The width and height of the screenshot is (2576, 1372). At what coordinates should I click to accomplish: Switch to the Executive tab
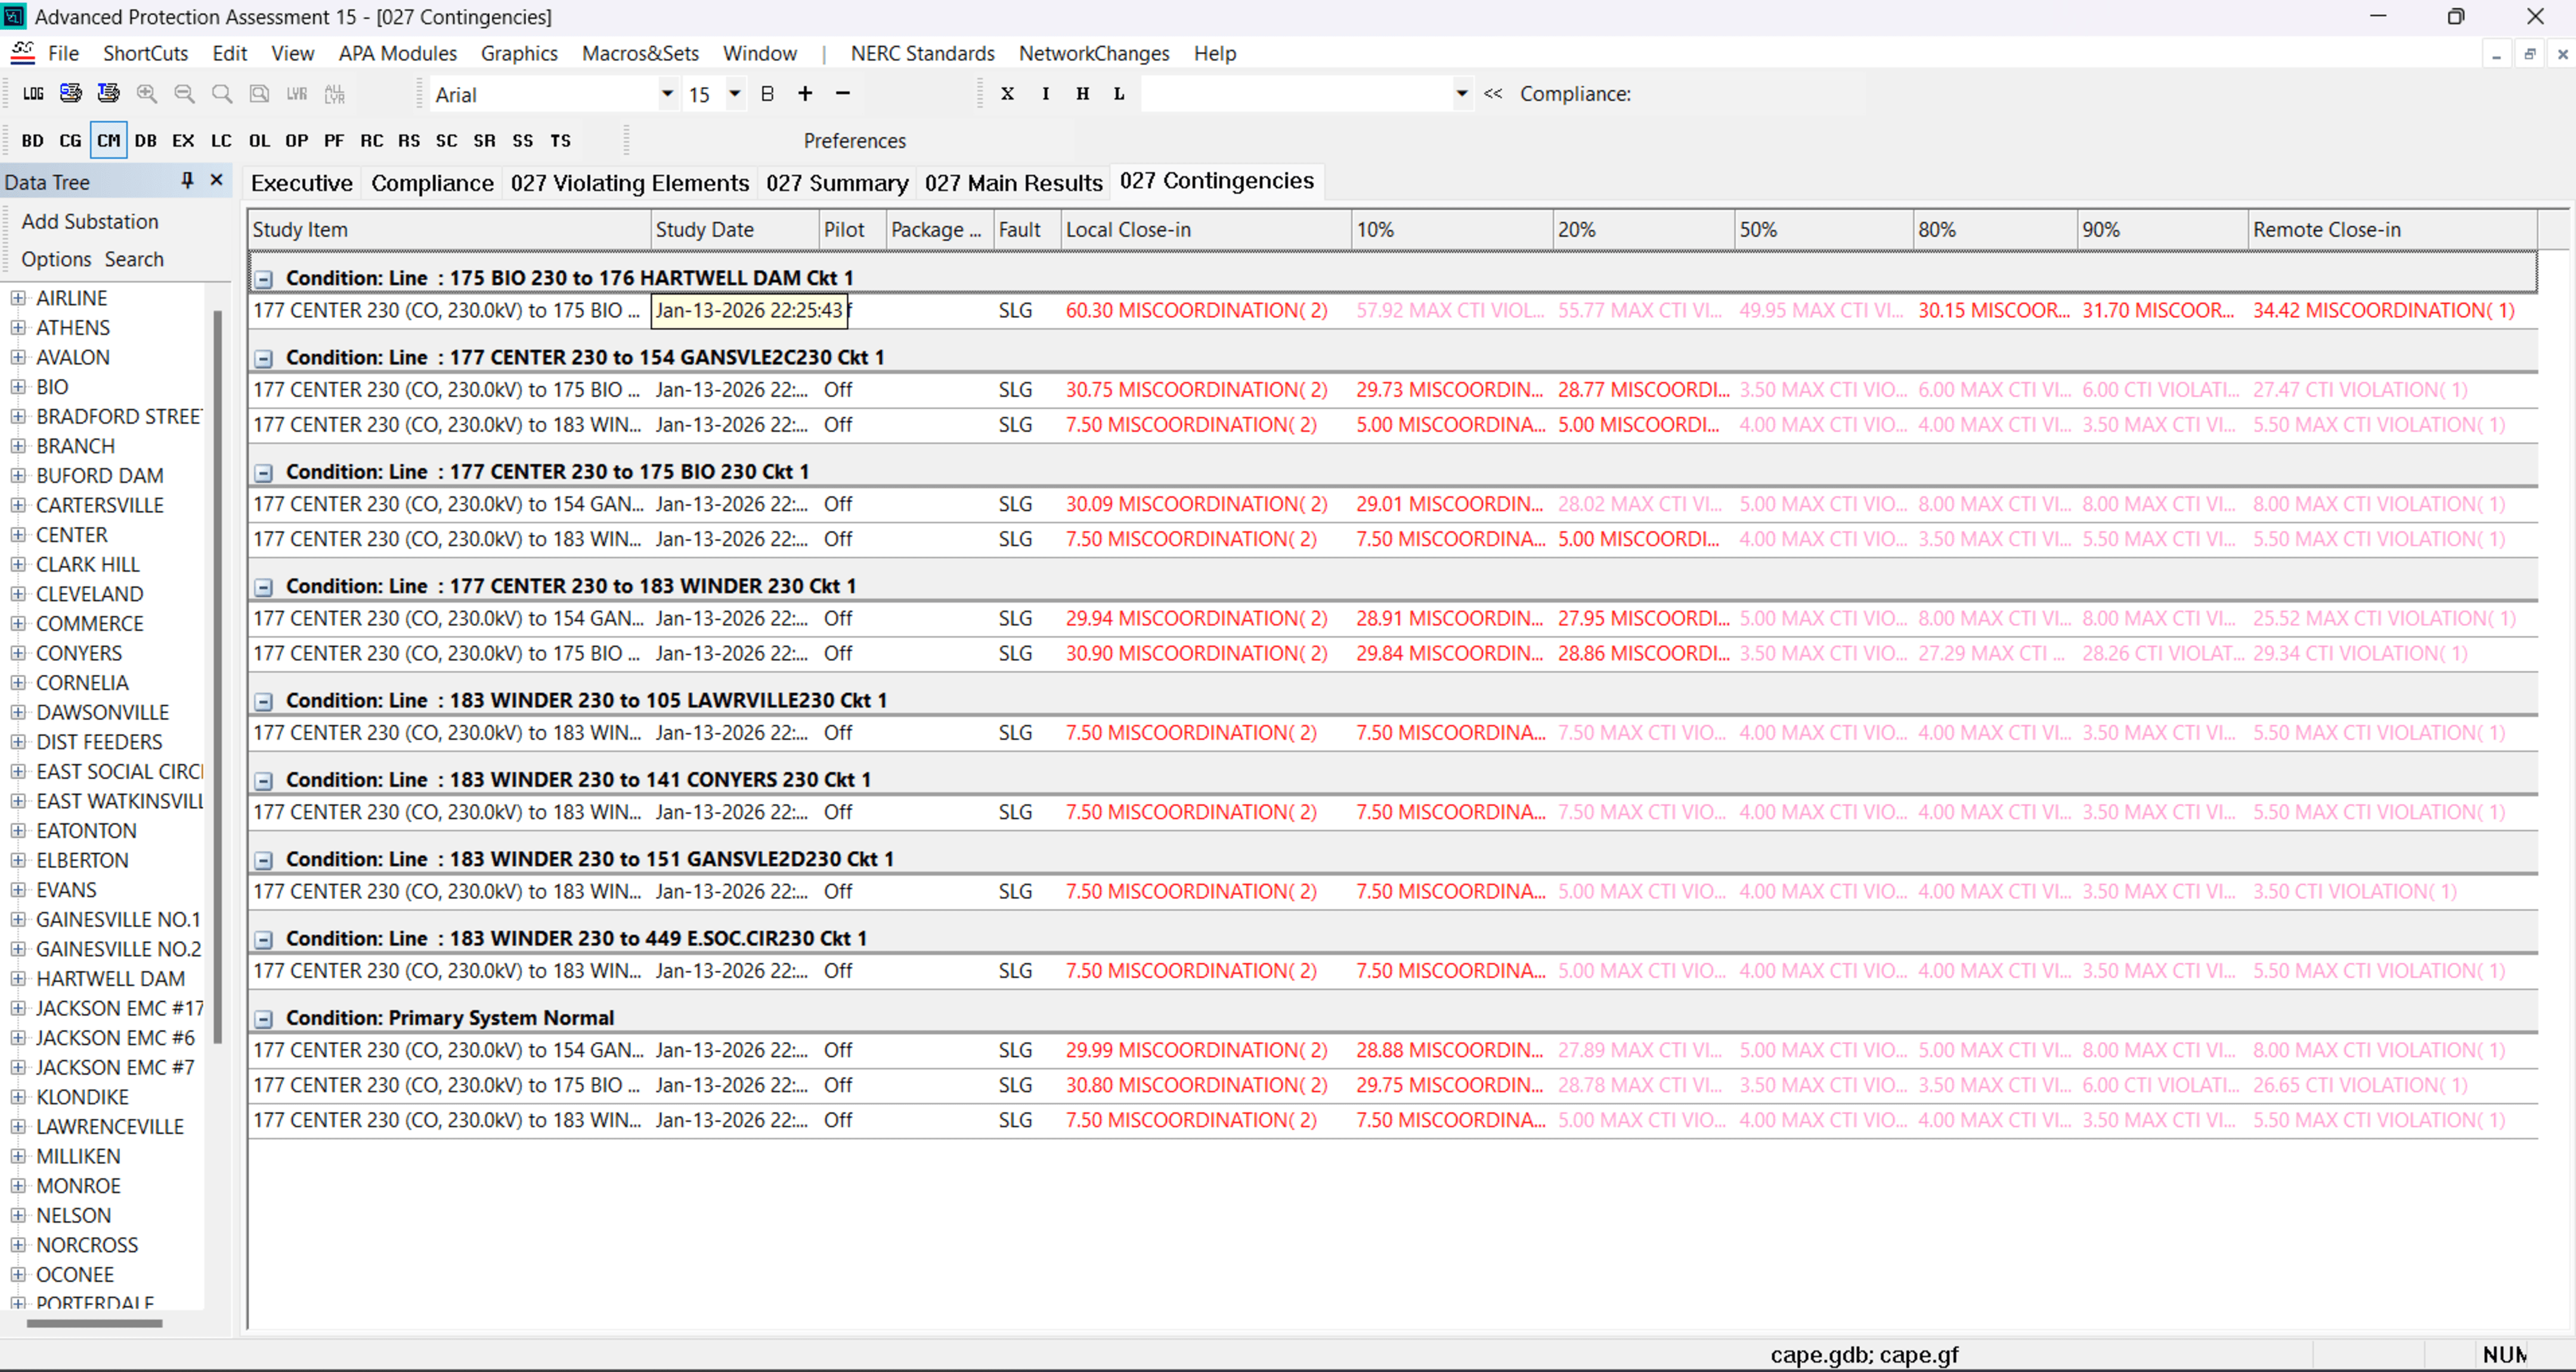coord(302,183)
